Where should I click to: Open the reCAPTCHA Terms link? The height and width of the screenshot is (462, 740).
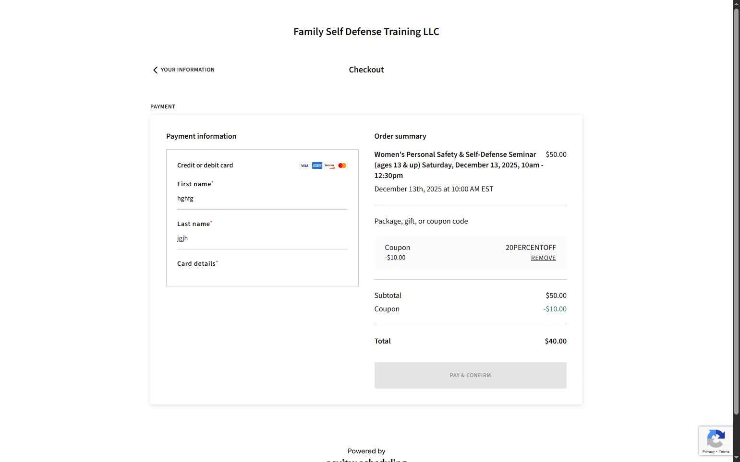pyautogui.click(x=724, y=451)
